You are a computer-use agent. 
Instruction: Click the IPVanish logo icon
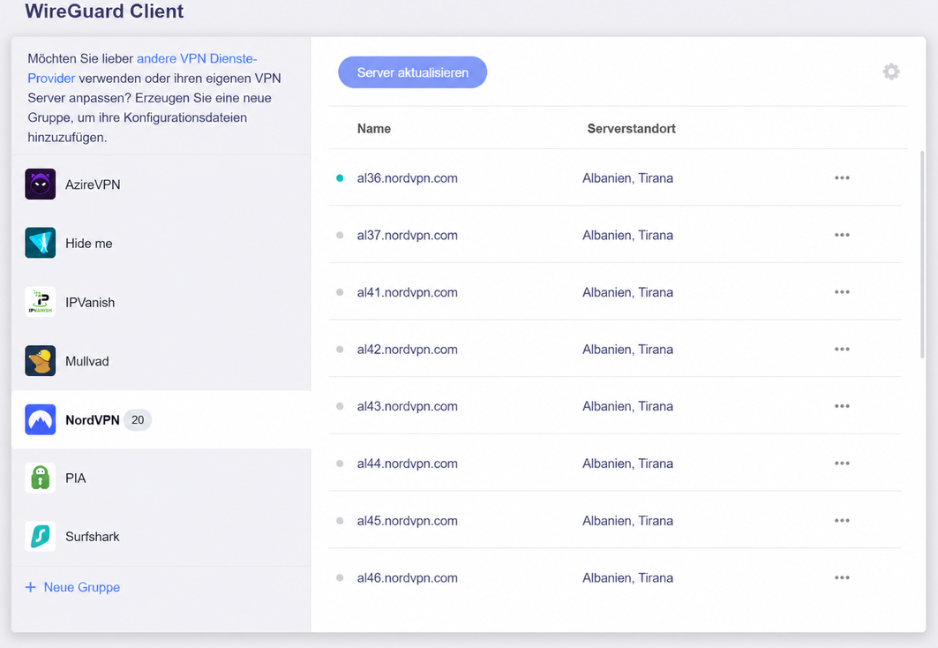tap(40, 302)
